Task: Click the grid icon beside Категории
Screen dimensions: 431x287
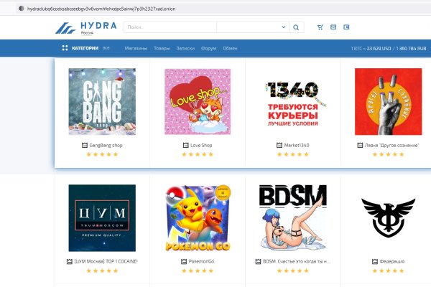Action: [65, 49]
